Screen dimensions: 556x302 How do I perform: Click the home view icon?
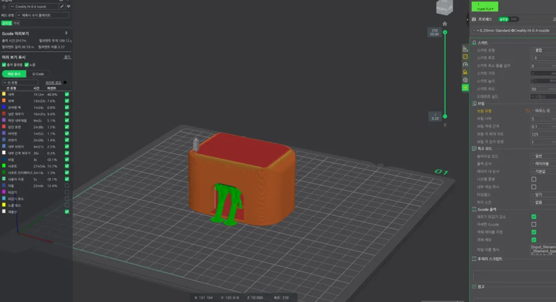(x=445, y=24)
